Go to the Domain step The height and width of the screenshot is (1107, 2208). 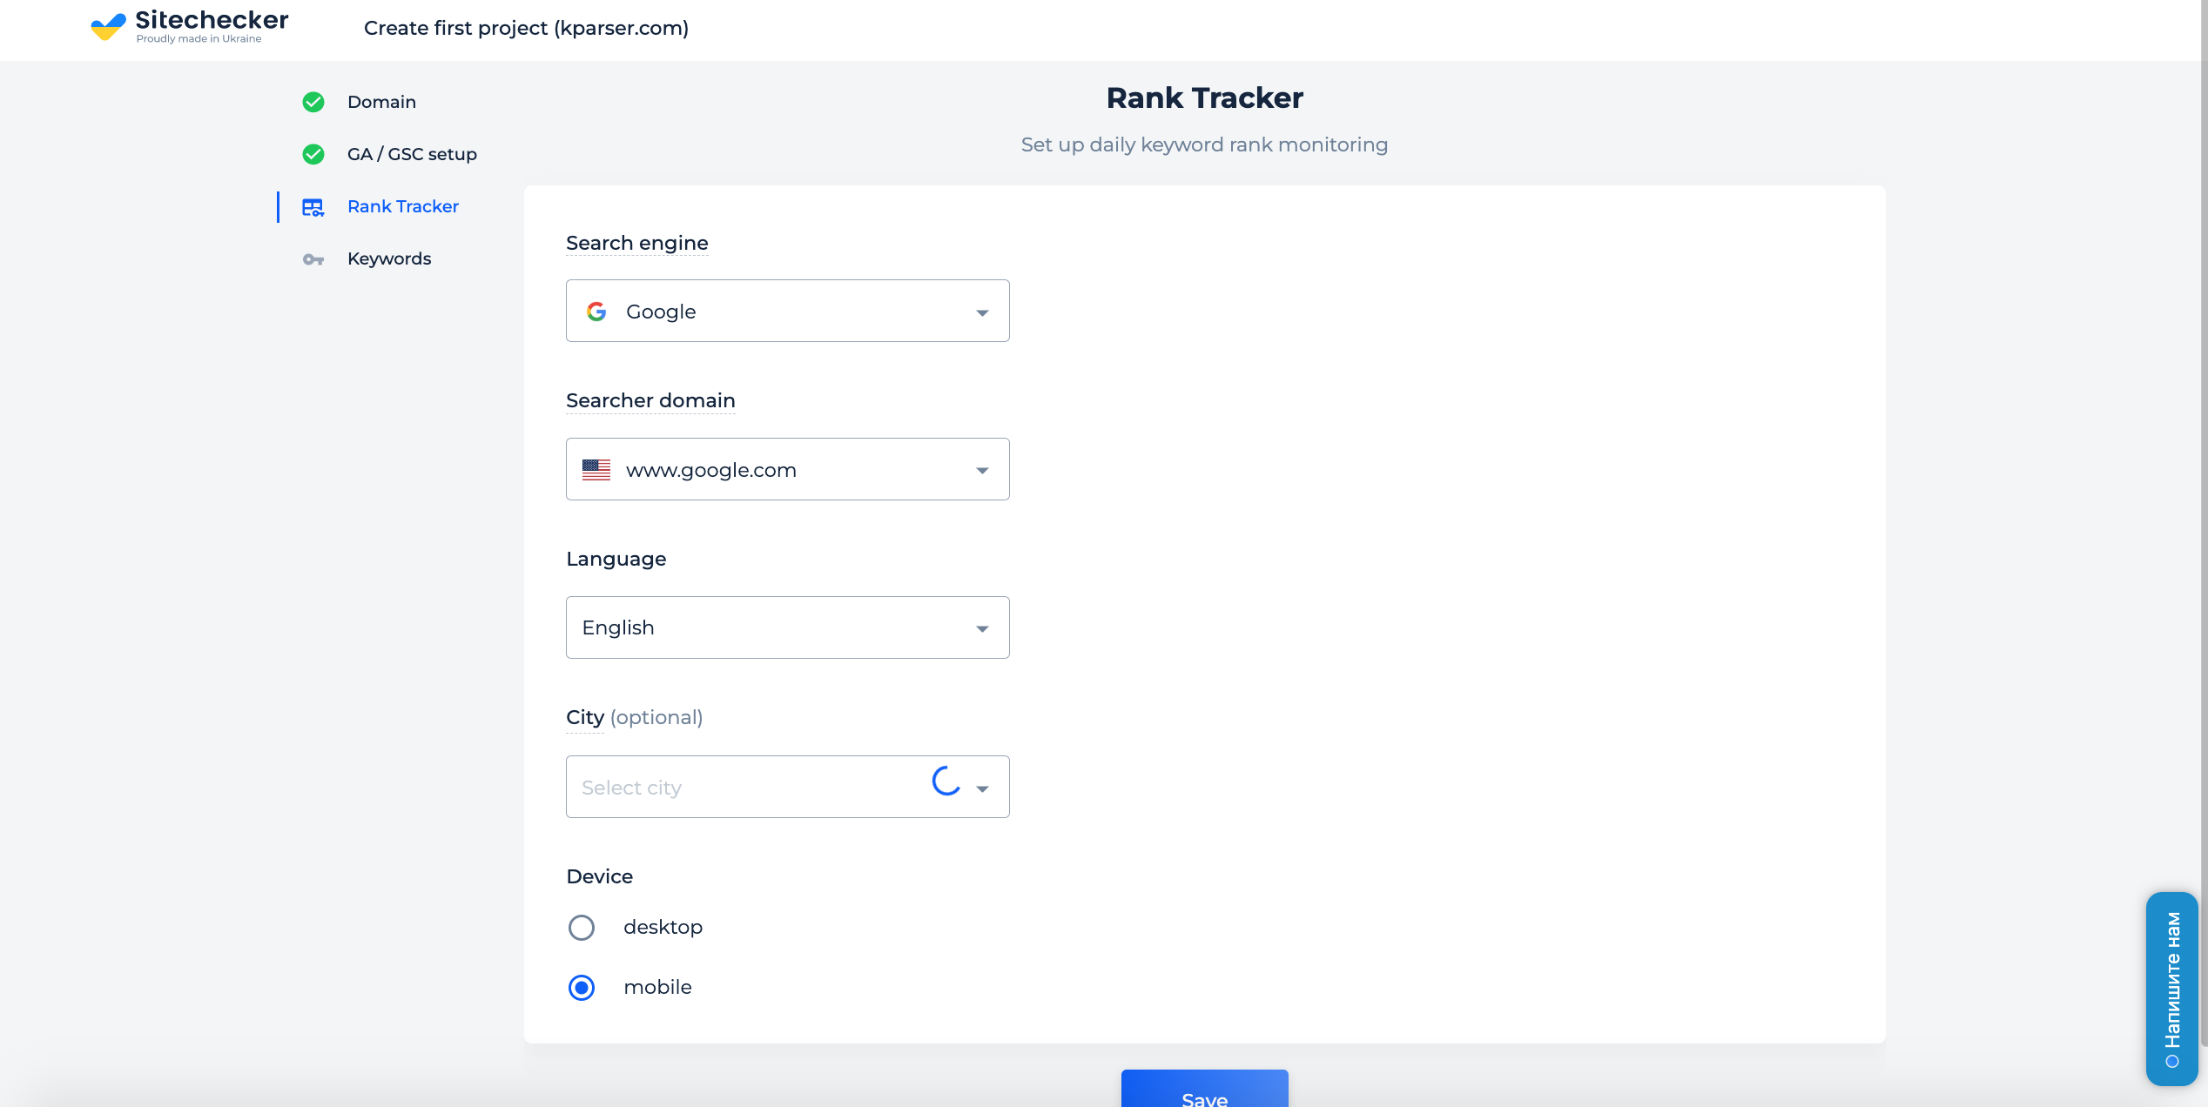[x=381, y=102]
